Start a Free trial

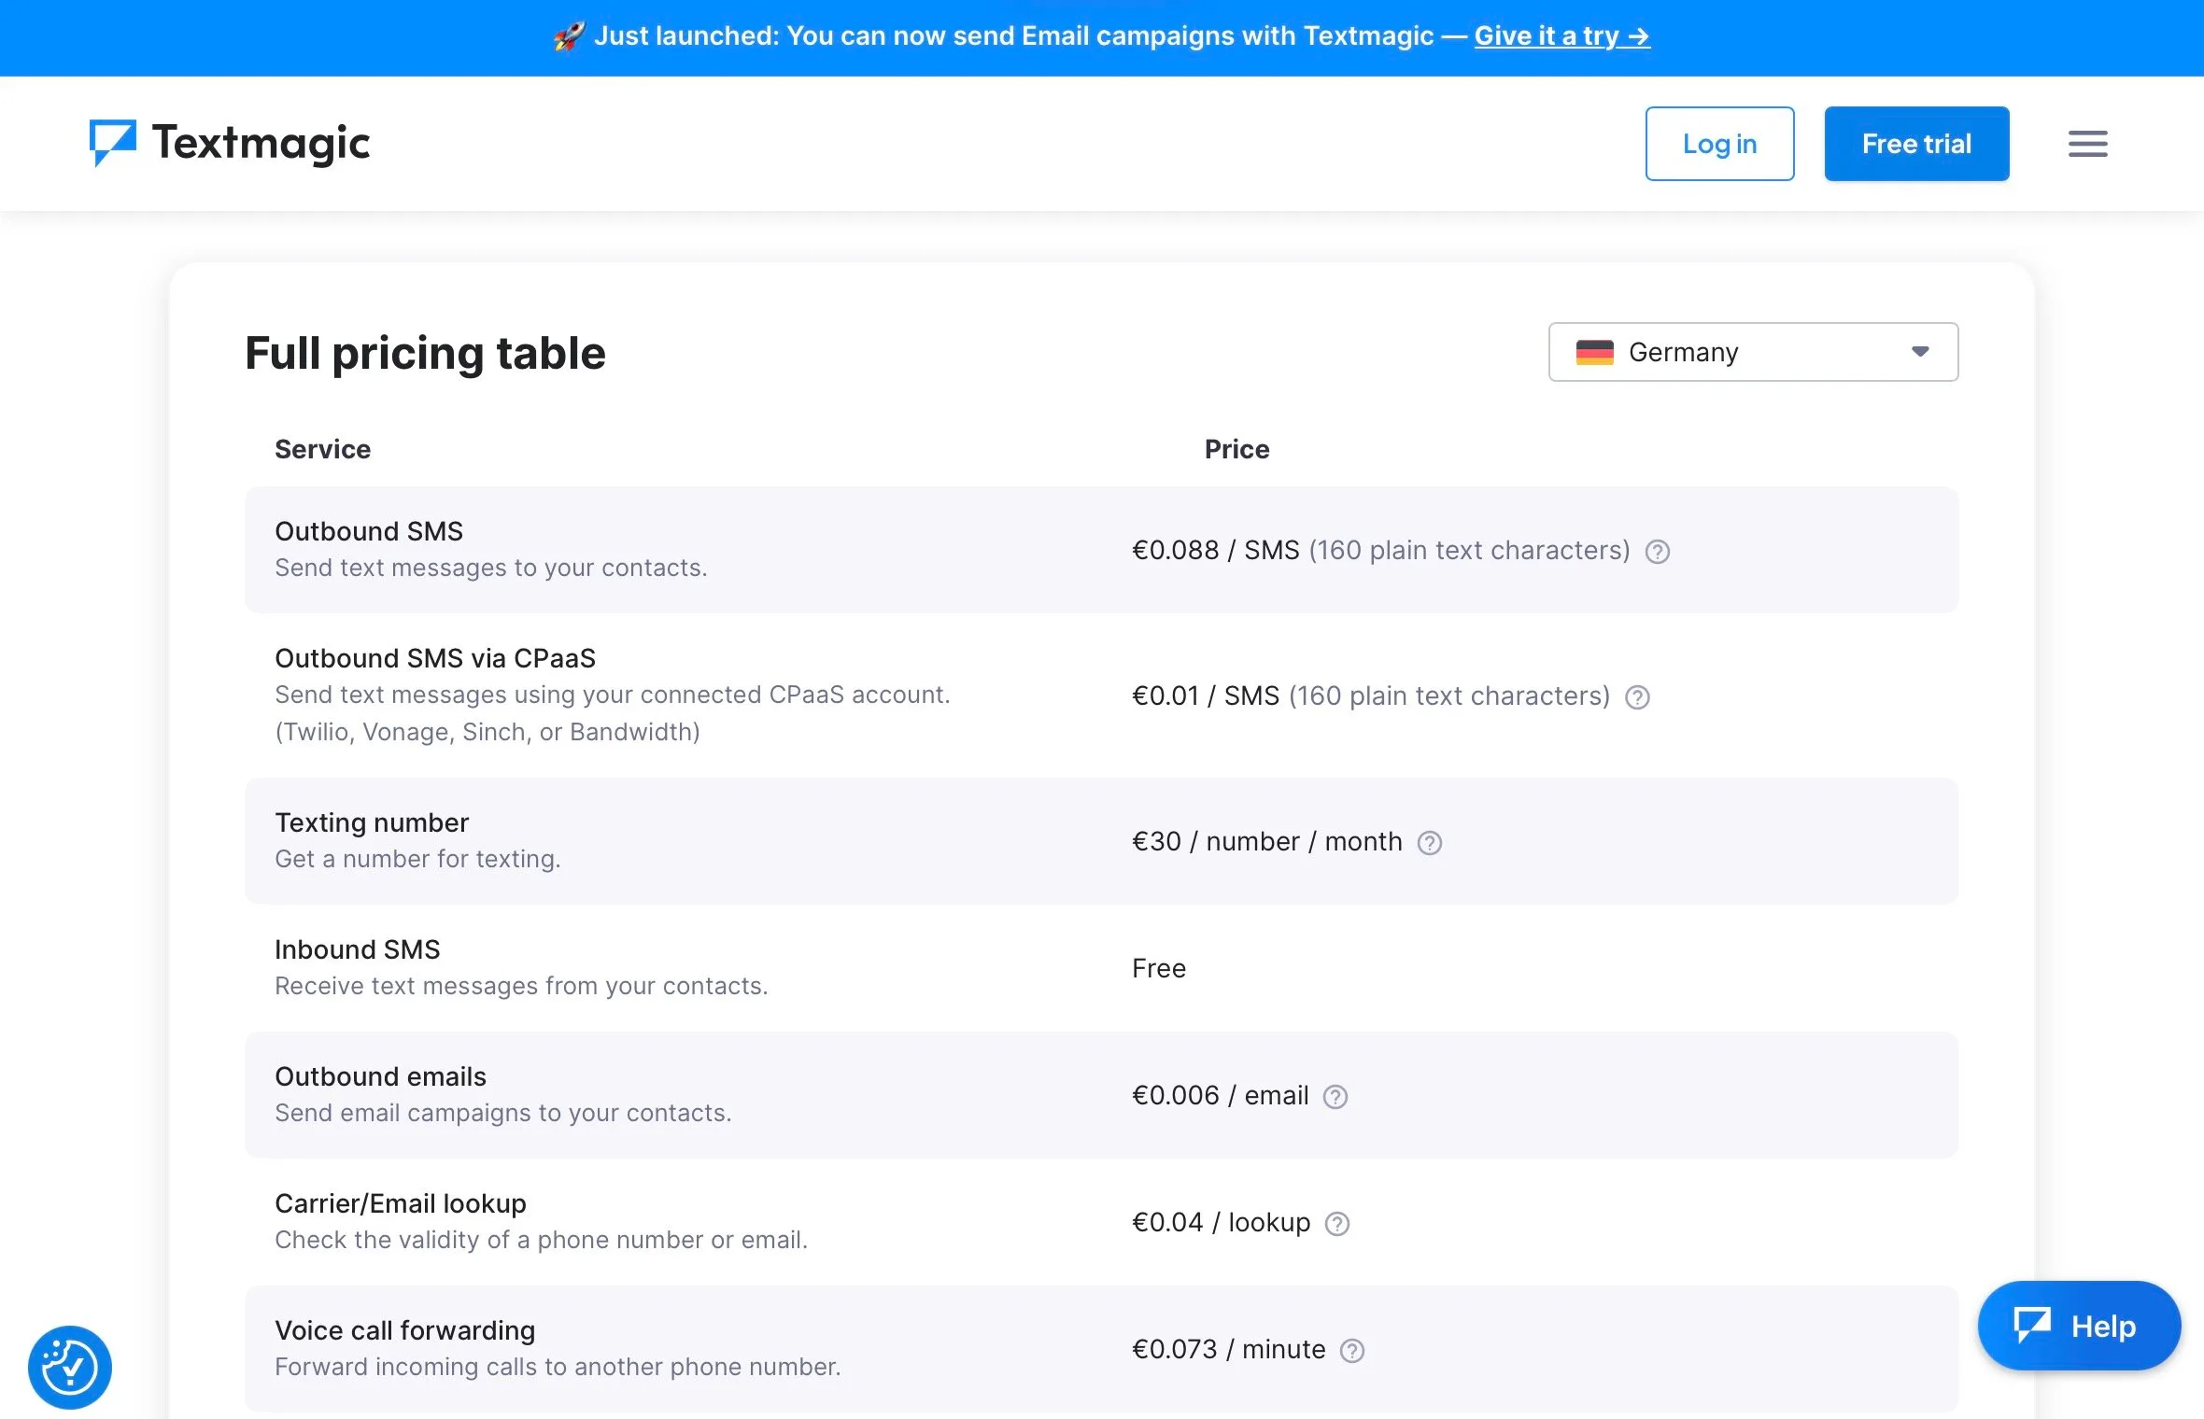[x=1916, y=144]
